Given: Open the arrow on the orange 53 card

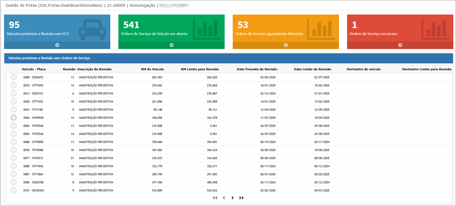Looking at the screenshot, I should (x=286, y=45).
